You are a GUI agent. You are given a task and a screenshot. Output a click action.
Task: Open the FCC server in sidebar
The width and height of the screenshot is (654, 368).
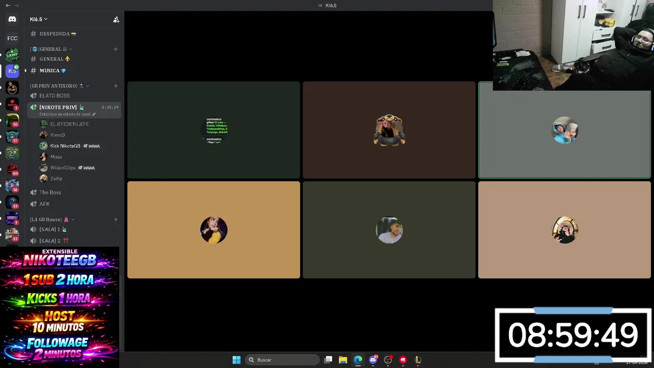tap(12, 38)
